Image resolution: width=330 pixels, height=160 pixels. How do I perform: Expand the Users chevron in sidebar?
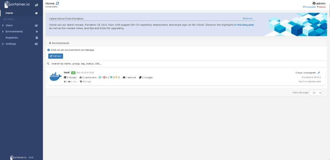3,25
